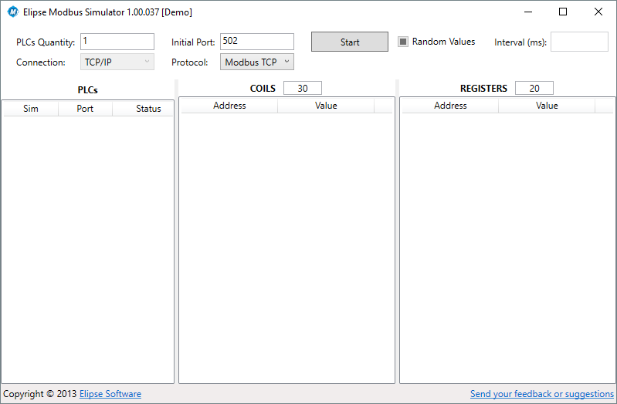Open the Protocol dropdown showing Modbus TCP
The image size is (617, 404).
[256, 62]
